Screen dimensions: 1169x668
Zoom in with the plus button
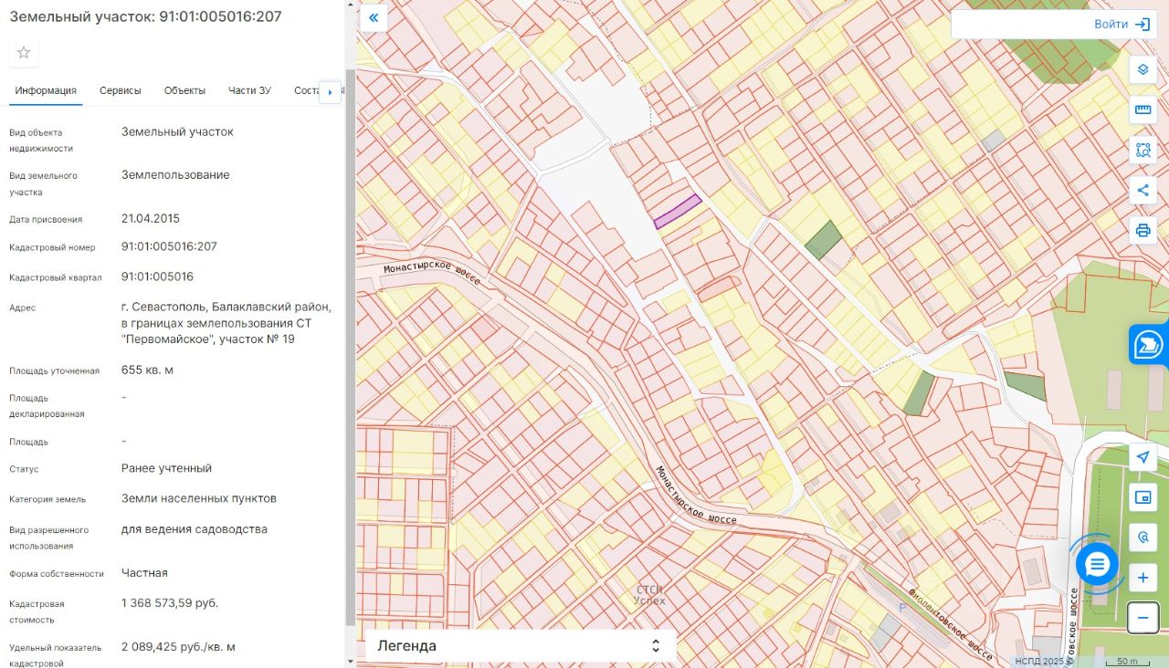coord(1143,578)
